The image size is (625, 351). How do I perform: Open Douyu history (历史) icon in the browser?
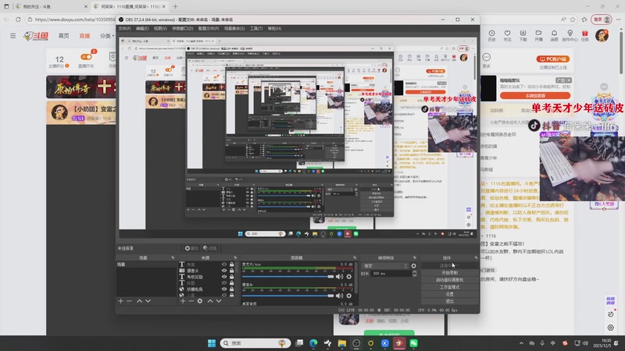pyautogui.click(x=492, y=35)
